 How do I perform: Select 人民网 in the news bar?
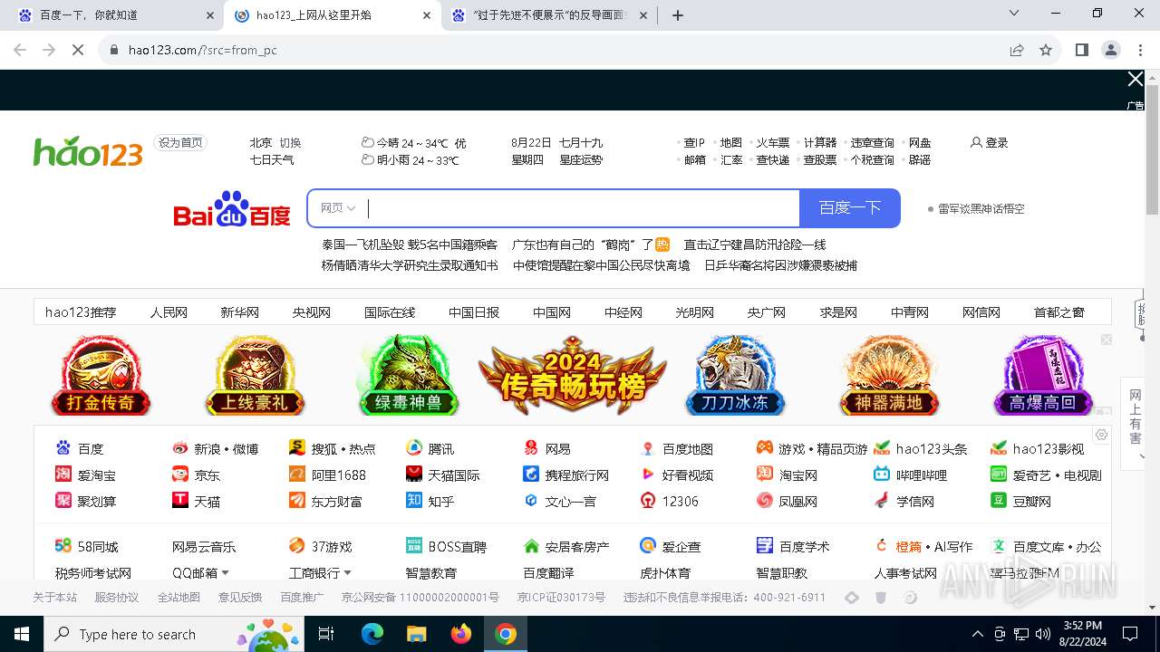169,312
